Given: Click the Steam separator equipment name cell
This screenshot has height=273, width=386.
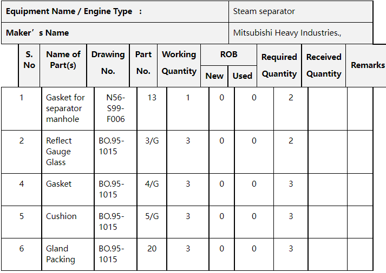Looking at the screenshot, I should tap(264, 11).
